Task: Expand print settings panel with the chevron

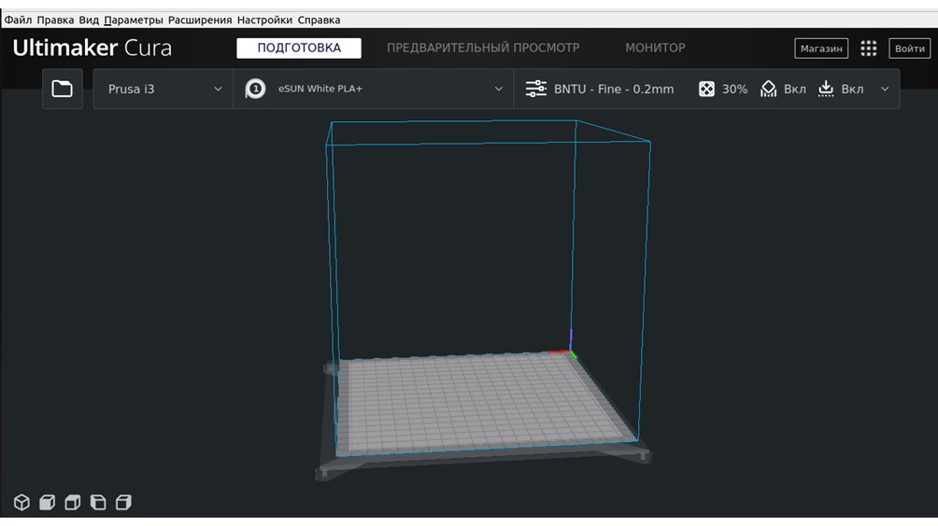Action: click(885, 89)
